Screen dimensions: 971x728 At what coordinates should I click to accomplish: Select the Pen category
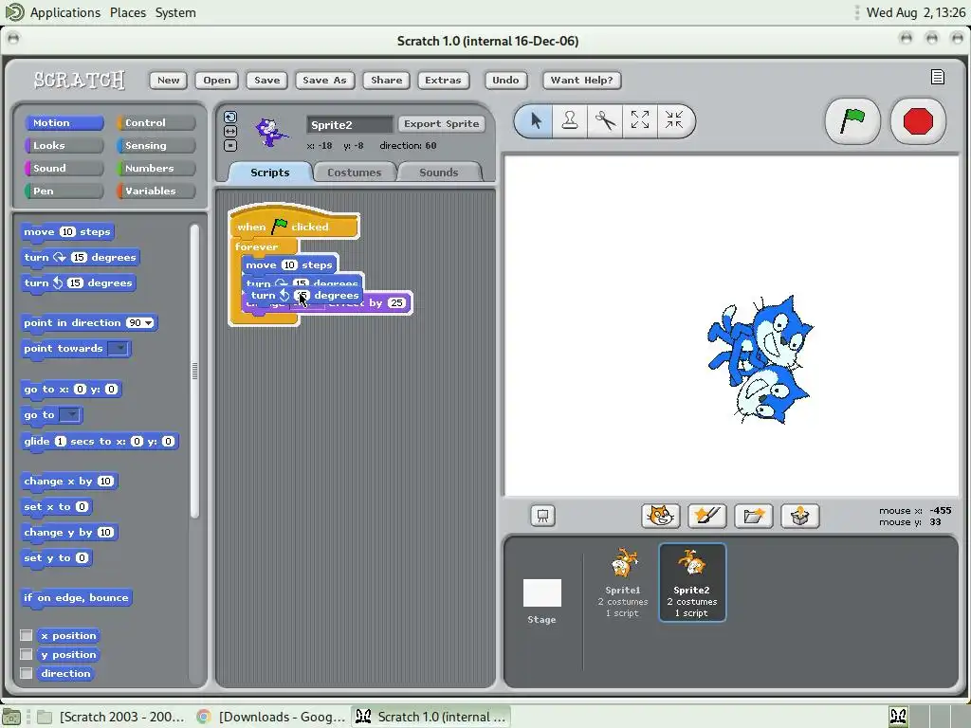64,191
